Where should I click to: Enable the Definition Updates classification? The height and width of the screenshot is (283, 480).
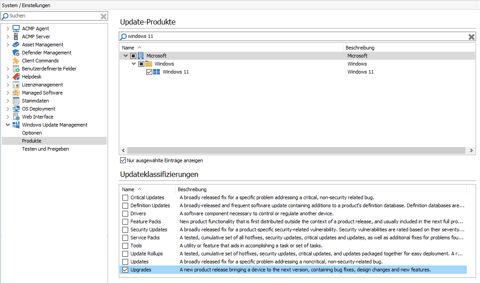coord(125,205)
